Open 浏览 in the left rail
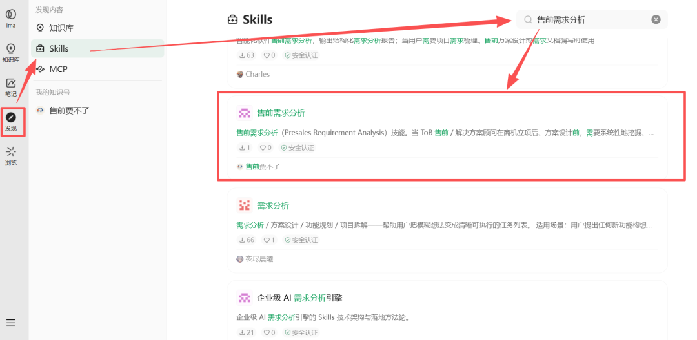Image resolution: width=697 pixels, height=340 pixels. (x=11, y=156)
